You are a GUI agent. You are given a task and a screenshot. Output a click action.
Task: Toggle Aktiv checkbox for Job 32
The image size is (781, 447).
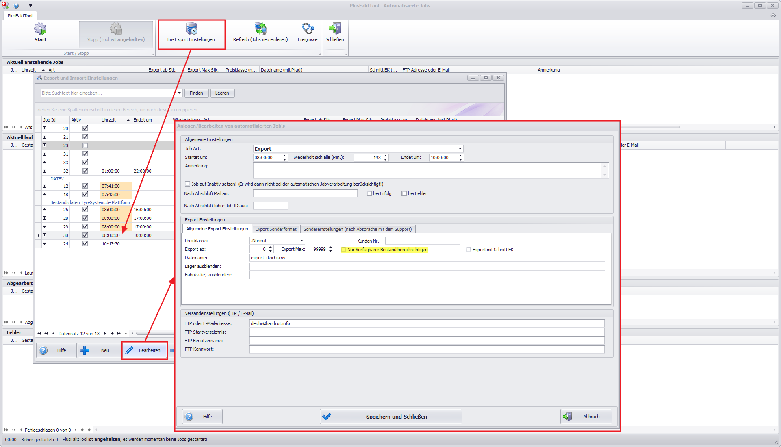click(85, 171)
